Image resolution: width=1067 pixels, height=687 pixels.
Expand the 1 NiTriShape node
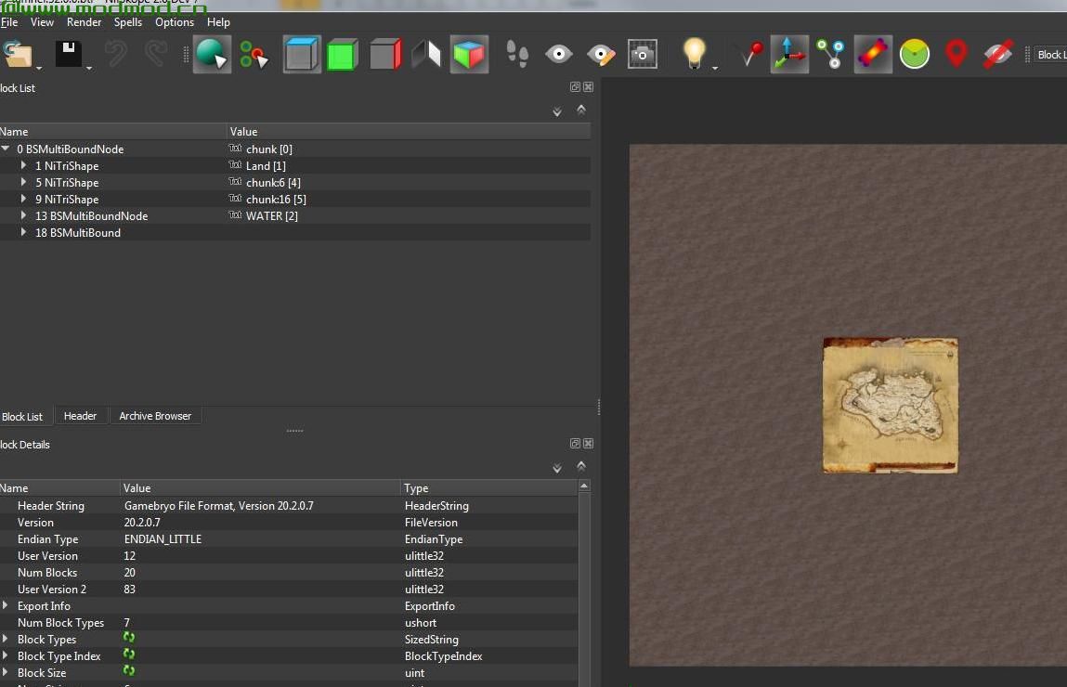click(24, 165)
